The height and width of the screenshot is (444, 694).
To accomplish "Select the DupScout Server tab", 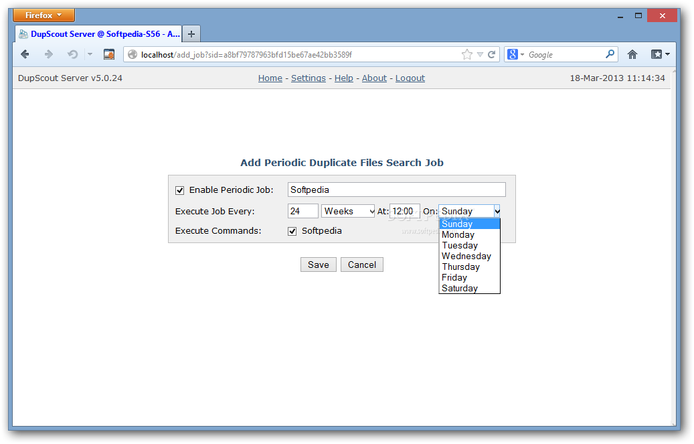I will [x=99, y=34].
